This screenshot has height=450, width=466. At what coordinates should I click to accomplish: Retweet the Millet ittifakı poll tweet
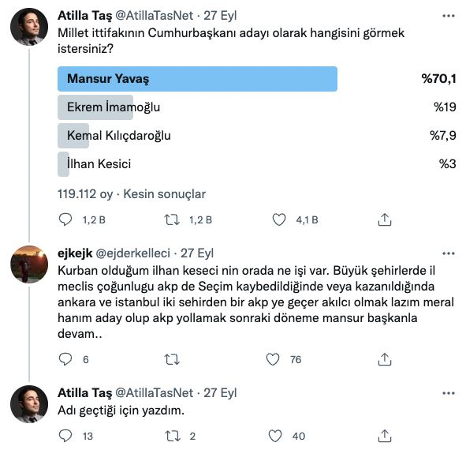pyautogui.click(x=172, y=219)
